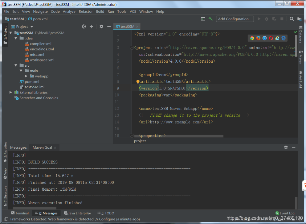Image resolution: width=306 pixels, height=224 pixels.
Task: Click Search Everywhere magnifier icon
Action: click(292, 19)
